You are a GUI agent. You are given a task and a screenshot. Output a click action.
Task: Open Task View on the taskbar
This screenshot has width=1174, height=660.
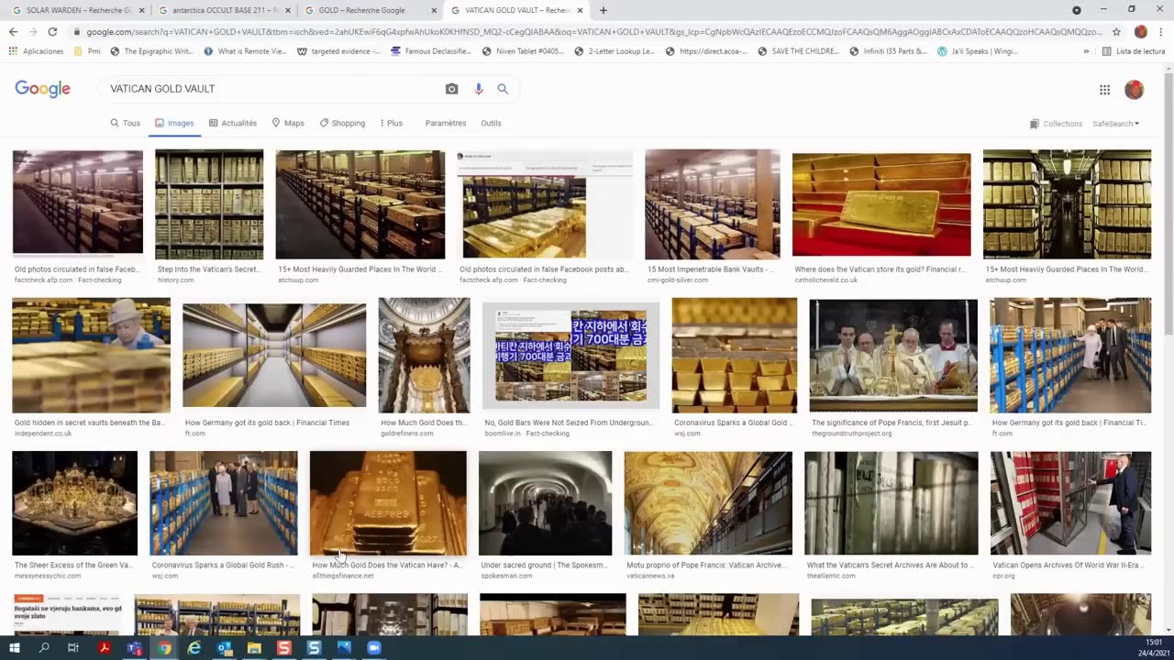coord(73,648)
